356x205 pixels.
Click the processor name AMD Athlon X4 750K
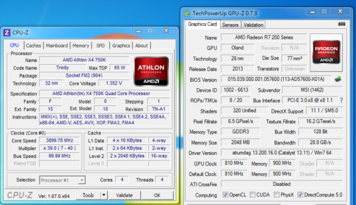(x=84, y=60)
